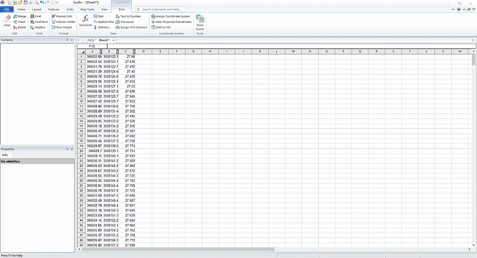Open the Spatial Filter tool
The image size is (477, 258).
(x=104, y=22)
